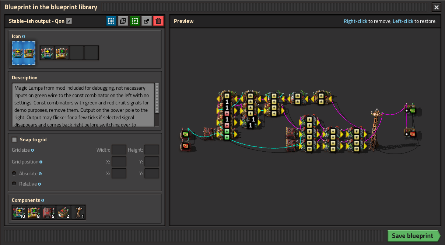Click the Absolute Y field
Viewport: 445px width, 245px height.
(152, 173)
